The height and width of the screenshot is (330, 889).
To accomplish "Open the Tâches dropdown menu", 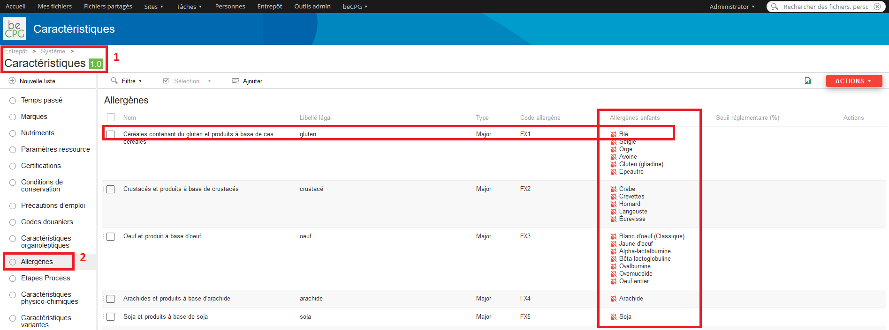I will 189,7.
